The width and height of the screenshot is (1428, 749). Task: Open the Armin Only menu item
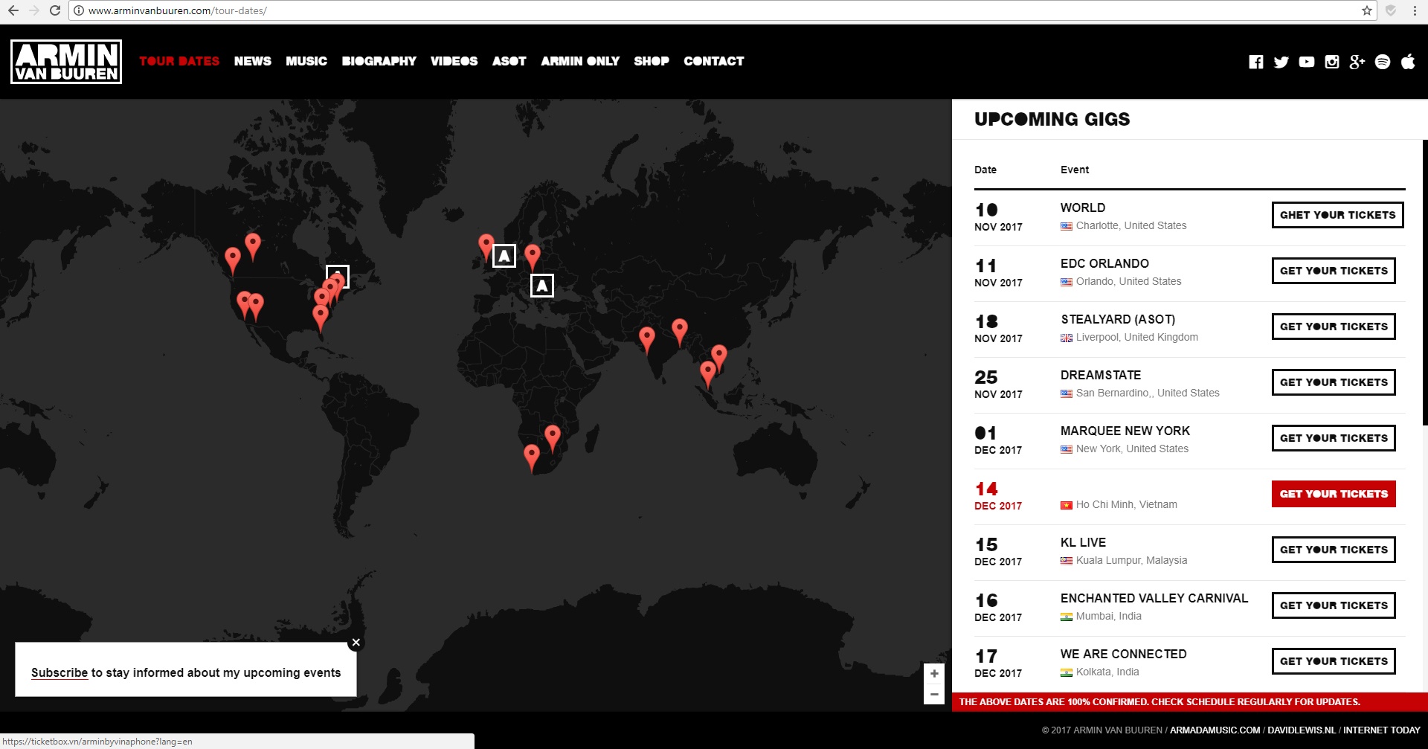coord(579,62)
